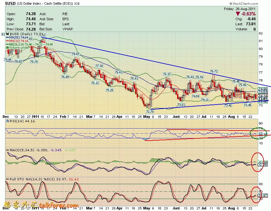Click the red down-triangle beside -0.63%
Viewport: 271px width, 211px height.
click(x=238, y=14)
